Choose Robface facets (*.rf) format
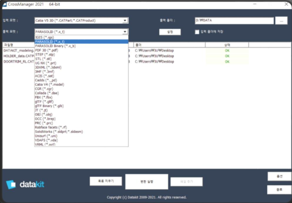Viewport: 292px width, 203px height. tap(82, 127)
